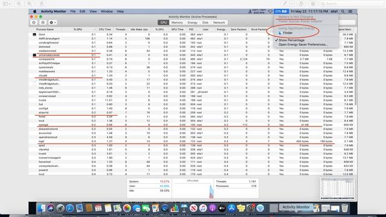This screenshot has height=217, width=386.
Task: Open News from the Dock
Action: click(x=193, y=208)
